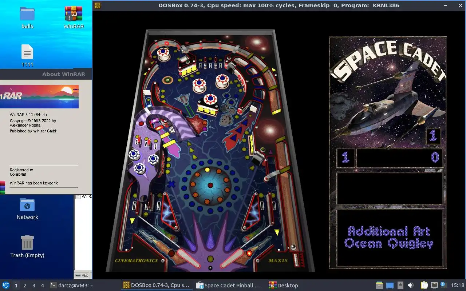Click the red spring plunger below the ball
466x291 pixels.
(298, 260)
